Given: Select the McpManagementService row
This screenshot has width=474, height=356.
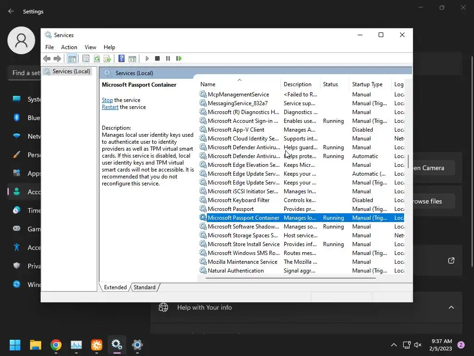Looking at the screenshot, I should tap(301, 95).
